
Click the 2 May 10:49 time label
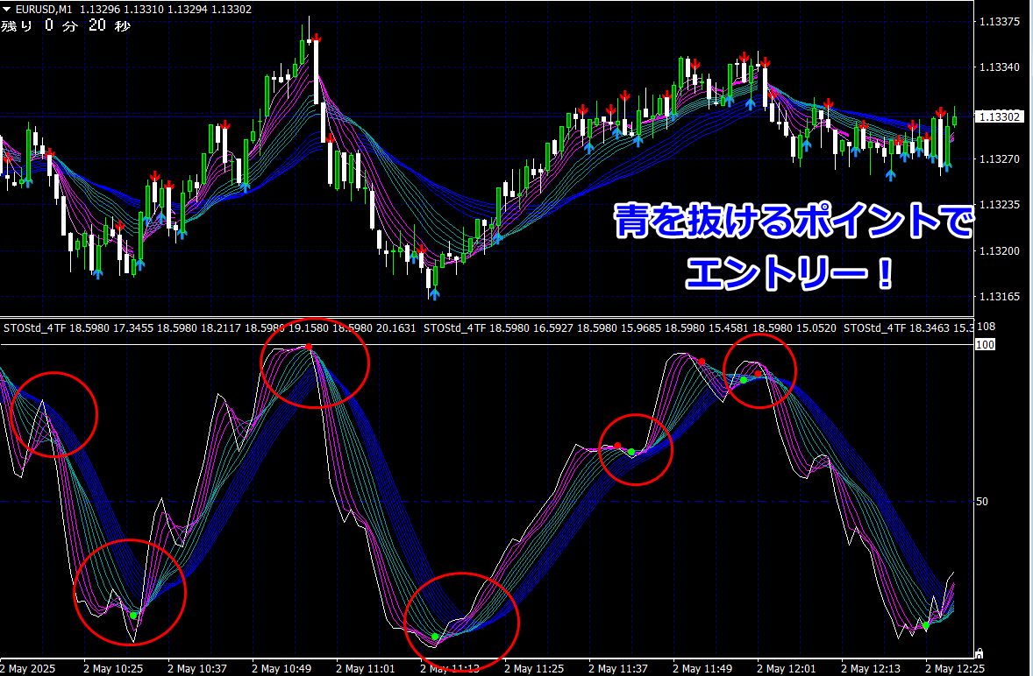pos(281,668)
